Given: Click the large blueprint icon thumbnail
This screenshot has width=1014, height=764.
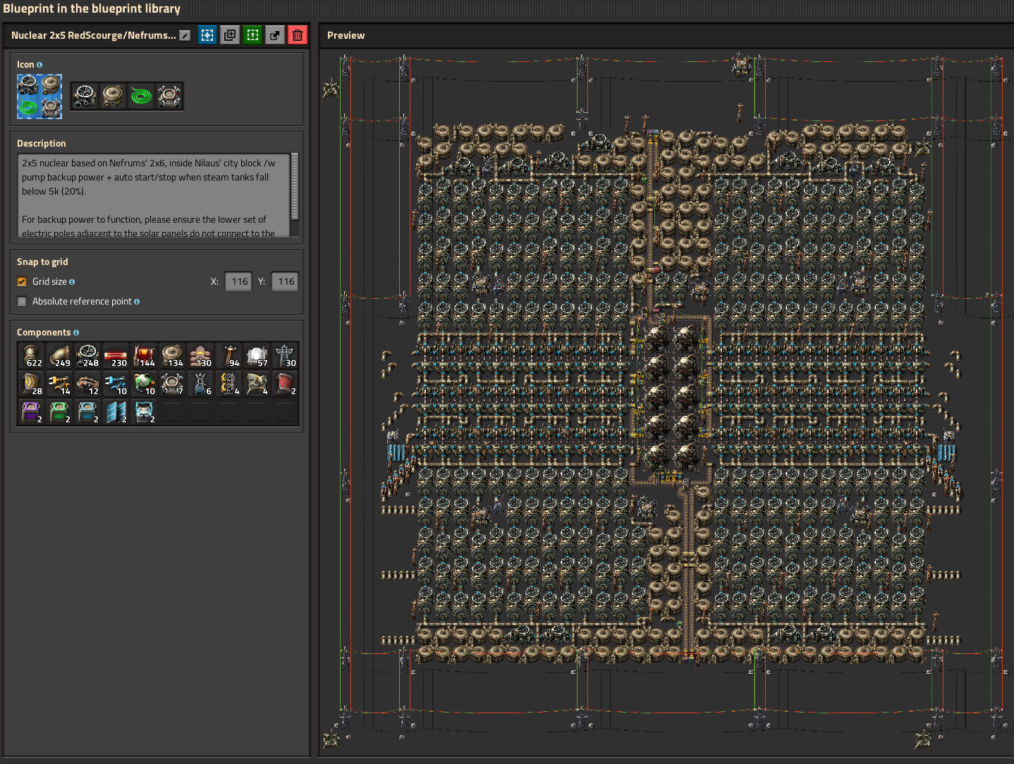Looking at the screenshot, I should (39, 96).
